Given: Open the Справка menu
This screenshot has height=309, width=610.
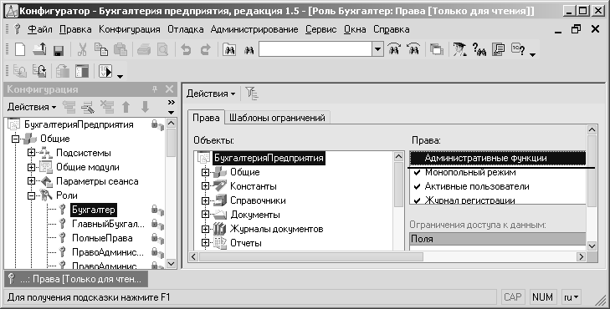Looking at the screenshot, I should (392, 29).
